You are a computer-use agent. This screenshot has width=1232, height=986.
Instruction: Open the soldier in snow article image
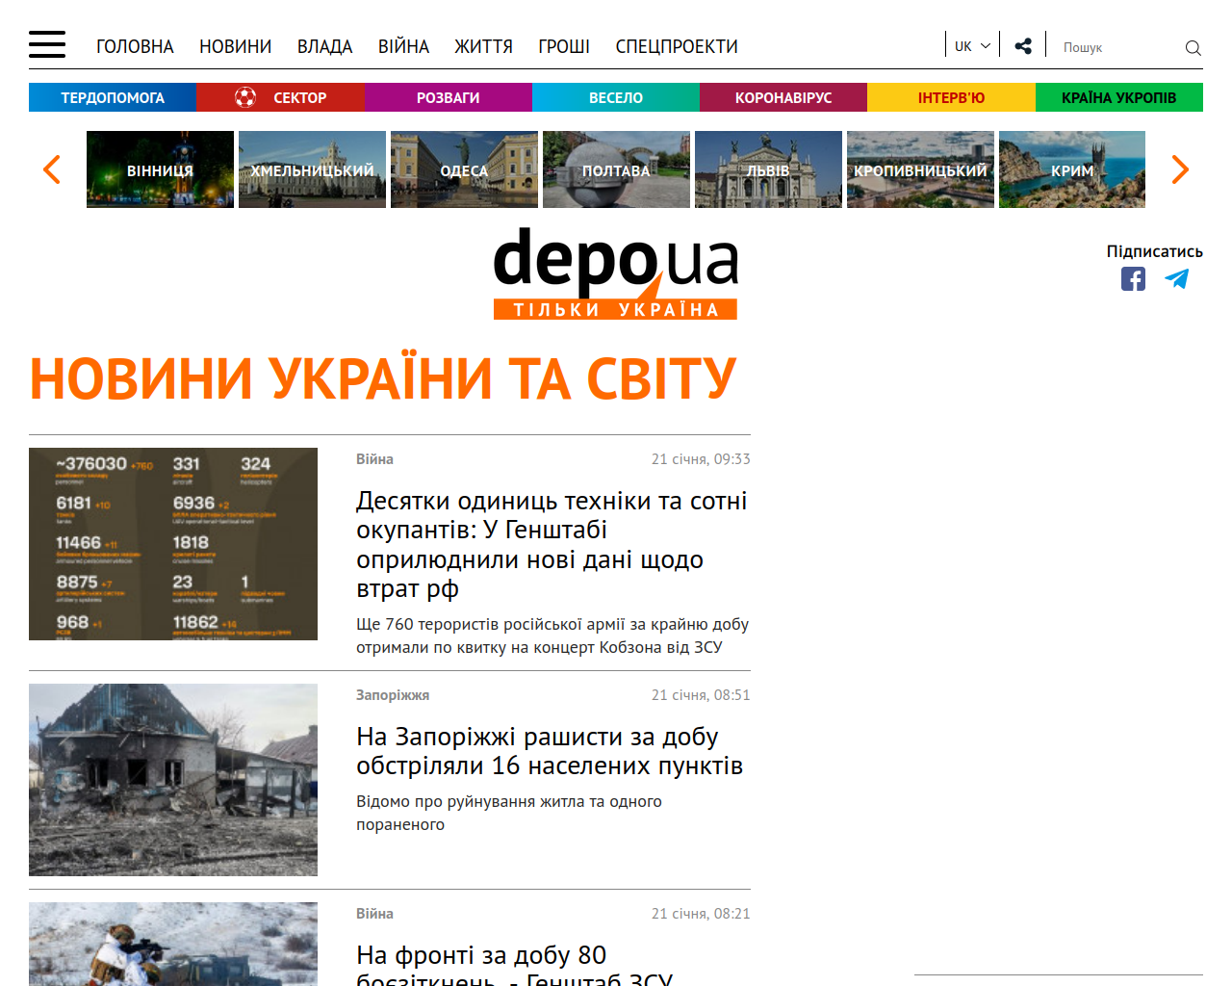click(173, 944)
